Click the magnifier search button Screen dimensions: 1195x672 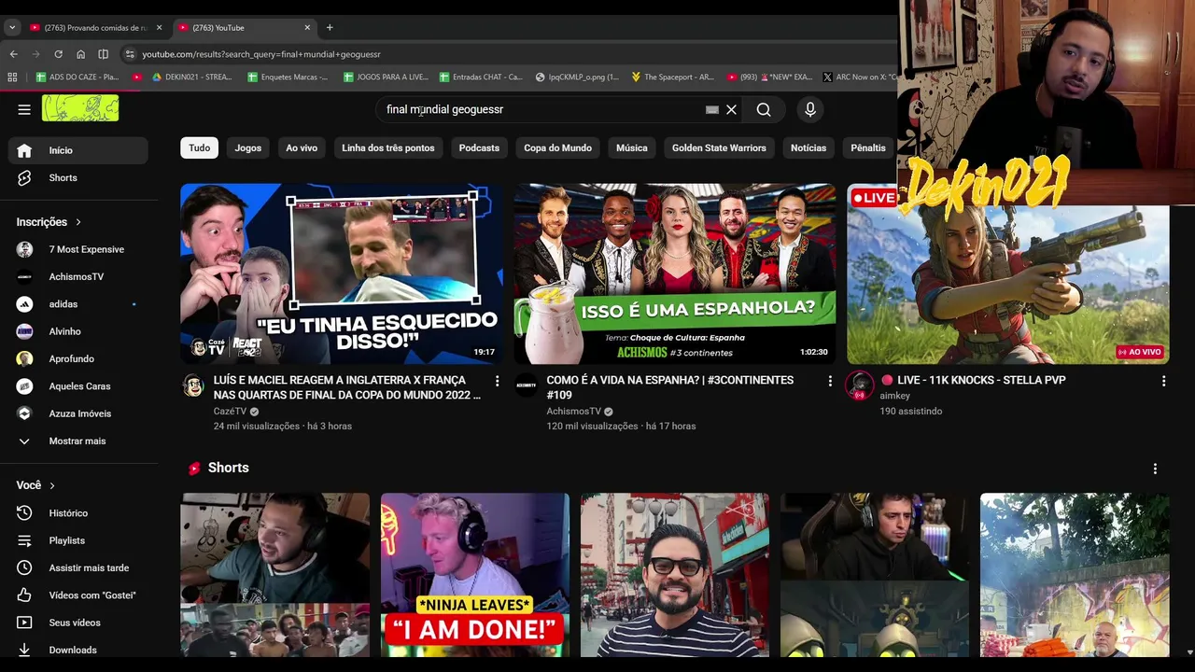(764, 109)
